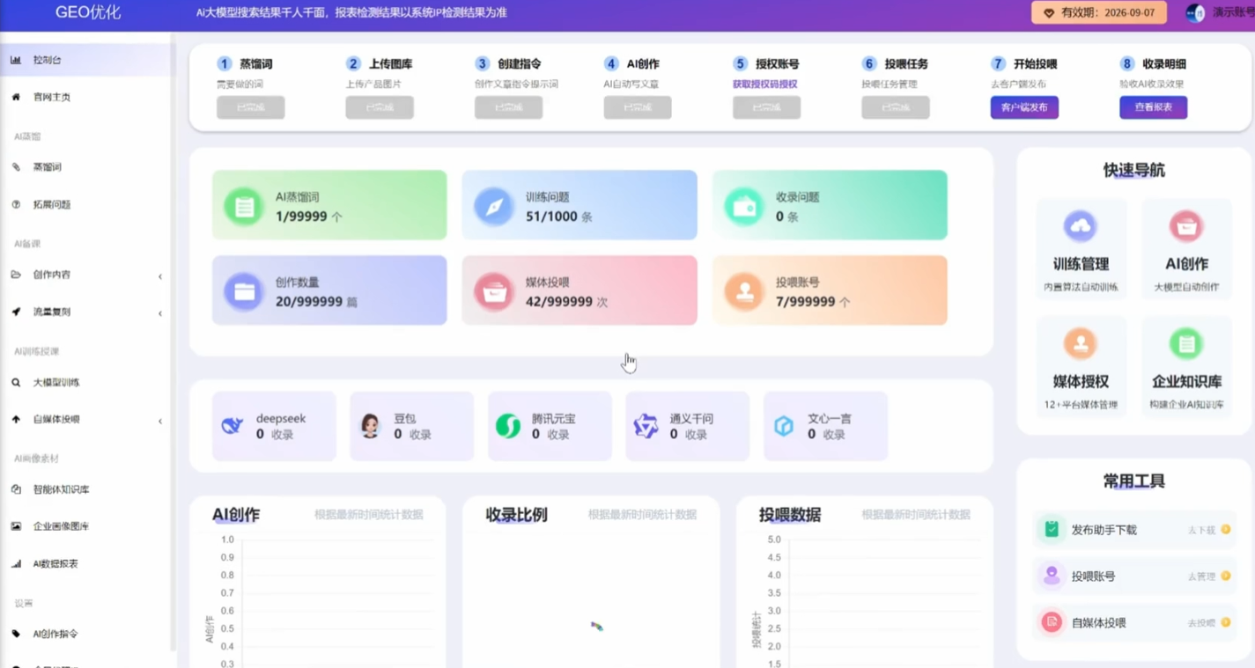Launch AI创作 from 快速导航
Image resolution: width=1255 pixels, height=668 pixels.
(x=1187, y=246)
